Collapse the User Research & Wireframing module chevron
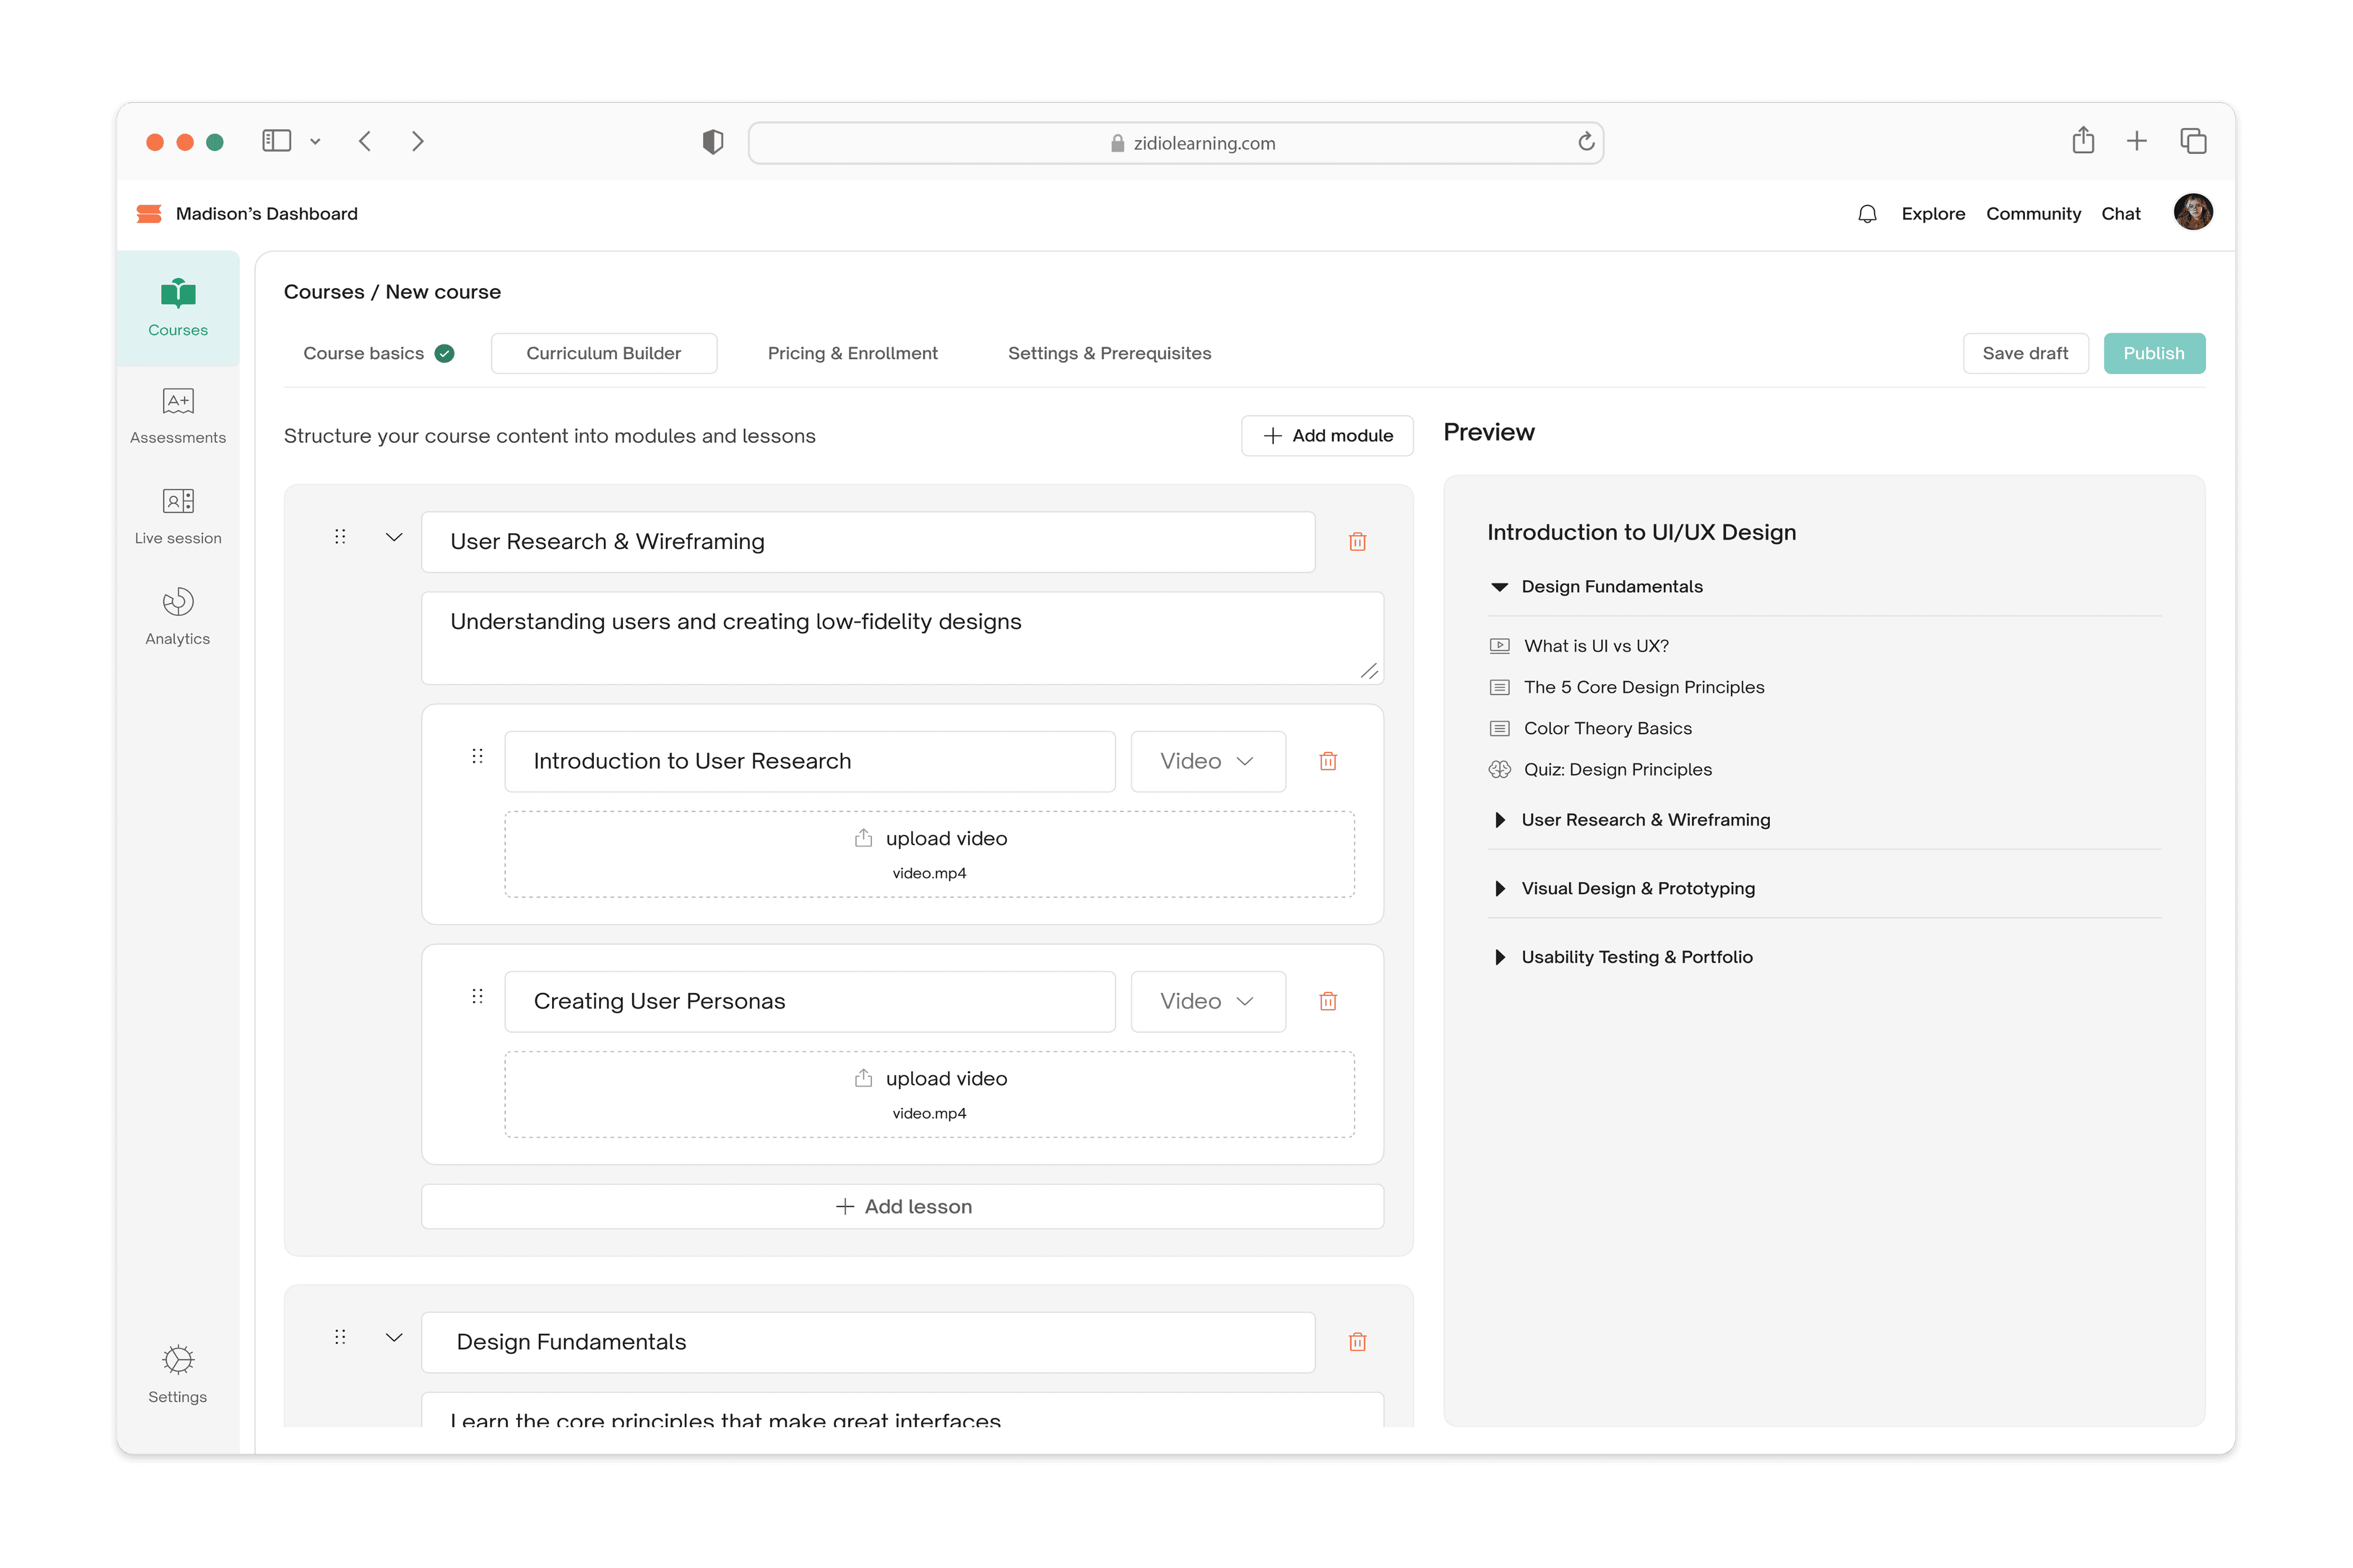Screen dimensions: 2353x1568 click(x=394, y=538)
